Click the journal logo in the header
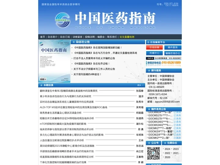 tap(63, 20)
